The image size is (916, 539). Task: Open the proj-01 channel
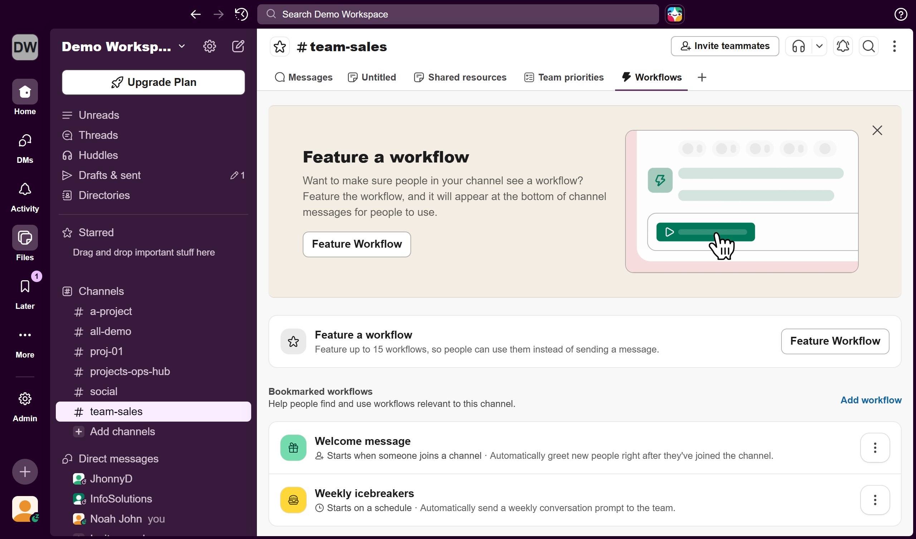click(154, 352)
